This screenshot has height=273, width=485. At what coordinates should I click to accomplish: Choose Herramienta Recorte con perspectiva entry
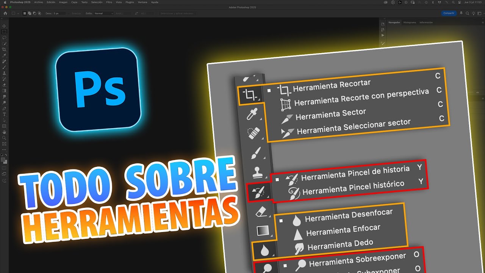click(362, 98)
